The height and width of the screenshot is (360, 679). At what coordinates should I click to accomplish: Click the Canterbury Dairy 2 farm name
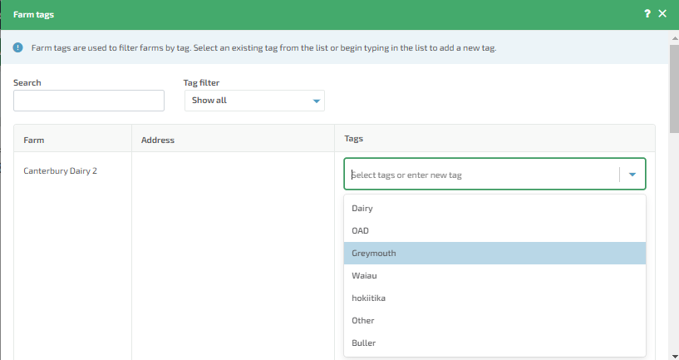tap(60, 170)
